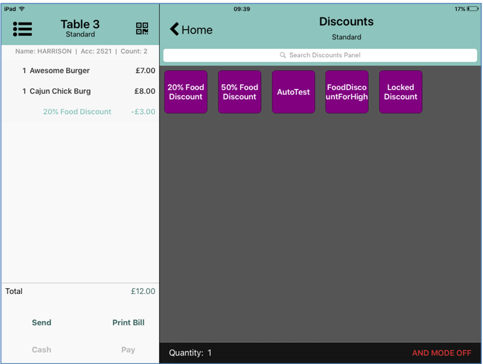This screenshot has width=483, height=364.
Task: Click the magnifier icon in search bar
Action: pyautogui.click(x=283, y=55)
